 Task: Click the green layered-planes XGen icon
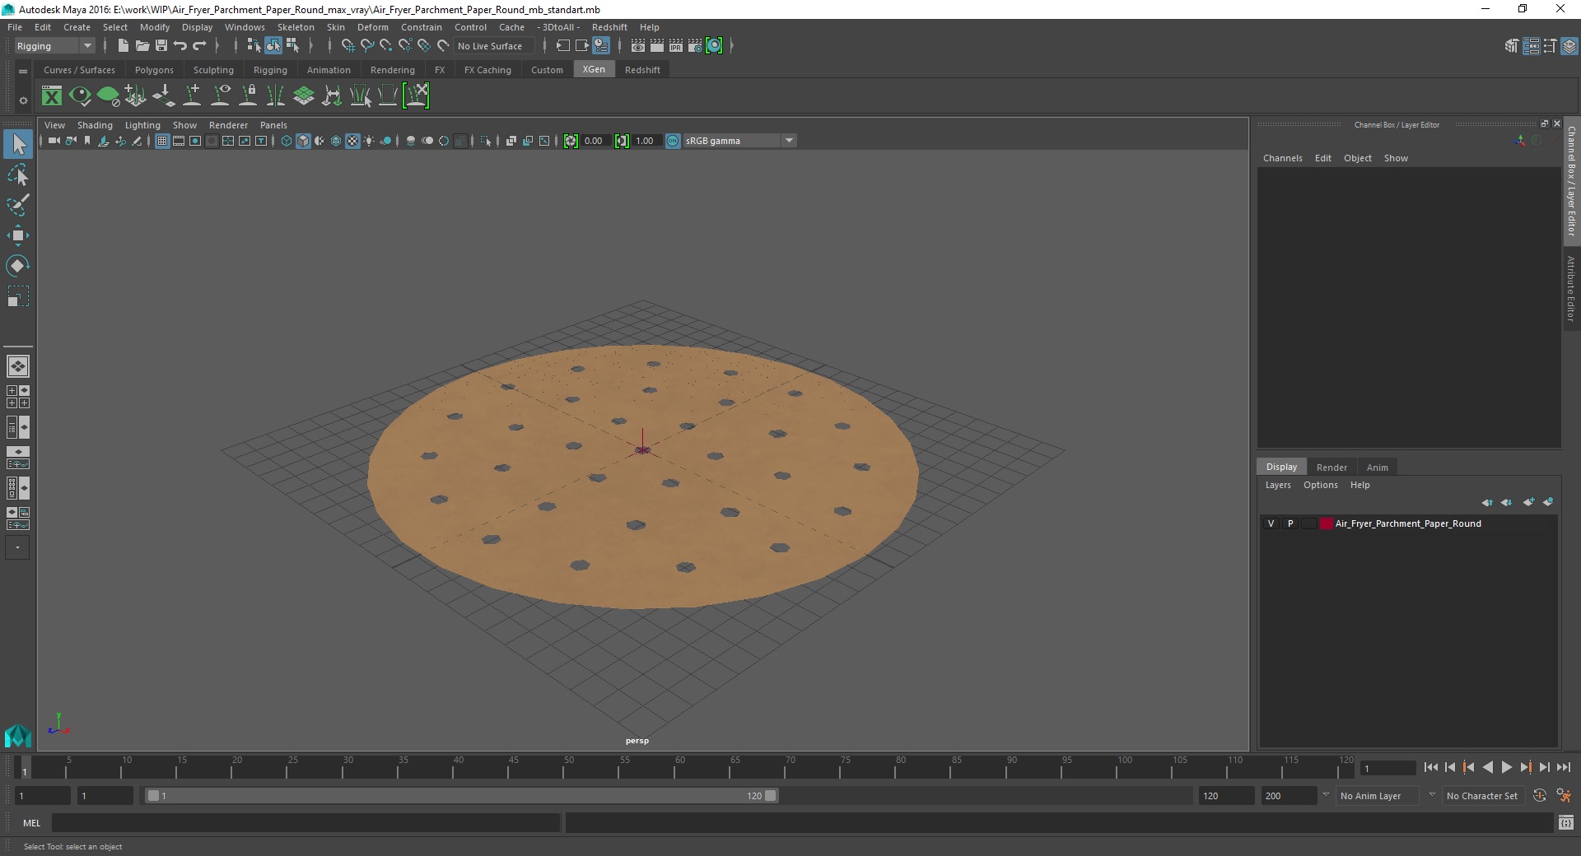point(304,96)
